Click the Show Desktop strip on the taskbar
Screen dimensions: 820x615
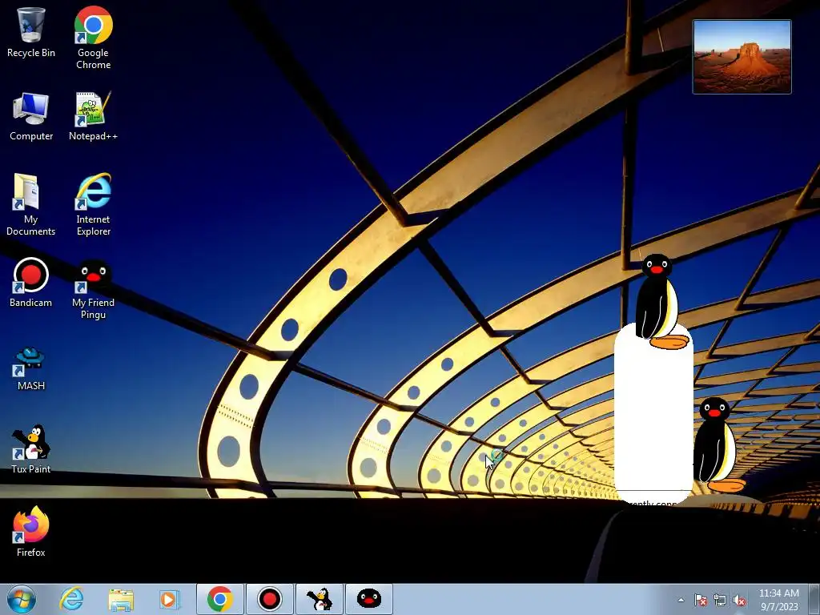814,599
